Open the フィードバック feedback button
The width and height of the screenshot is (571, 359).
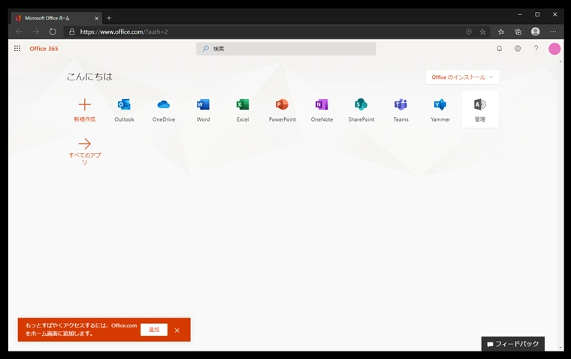point(512,344)
